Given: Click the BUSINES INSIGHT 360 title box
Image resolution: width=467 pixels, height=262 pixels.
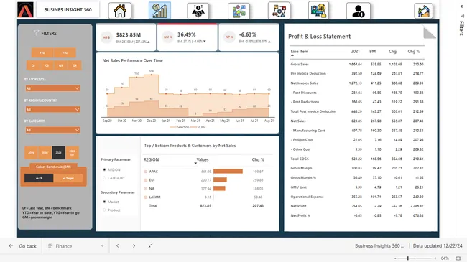Looking at the screenshot, I should 68,9.
